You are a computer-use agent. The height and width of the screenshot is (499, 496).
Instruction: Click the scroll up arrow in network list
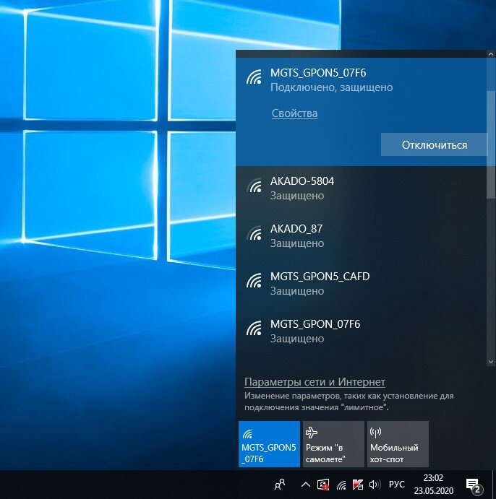click(x=491, y=54)
